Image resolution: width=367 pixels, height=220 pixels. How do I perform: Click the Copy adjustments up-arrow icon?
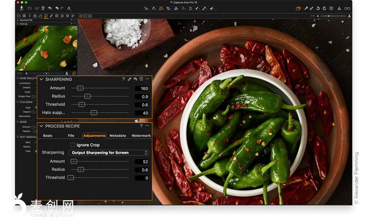point(306,9)
